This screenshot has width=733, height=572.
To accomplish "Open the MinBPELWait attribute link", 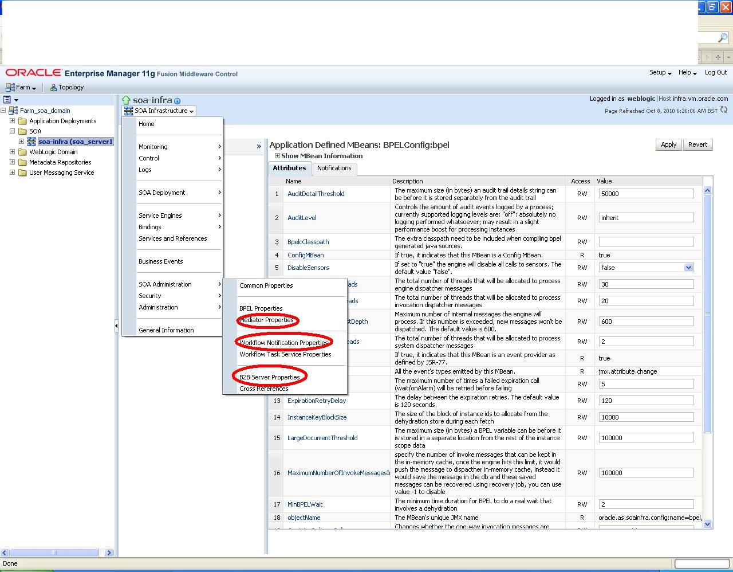I will [305, 504].
